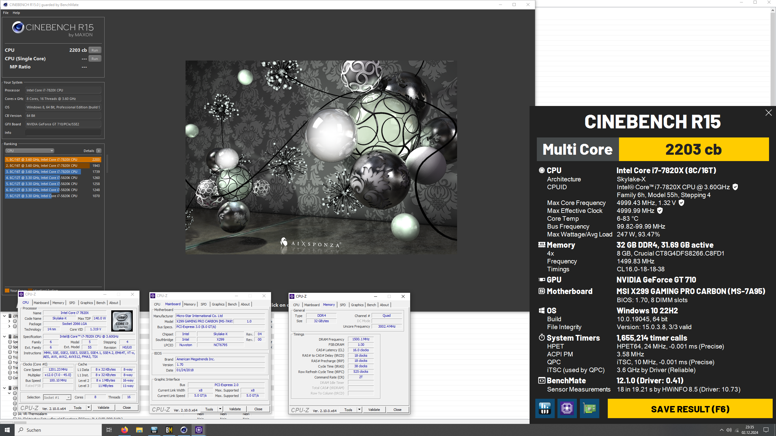Switch to CPU-Z taskbar icon

199,430
